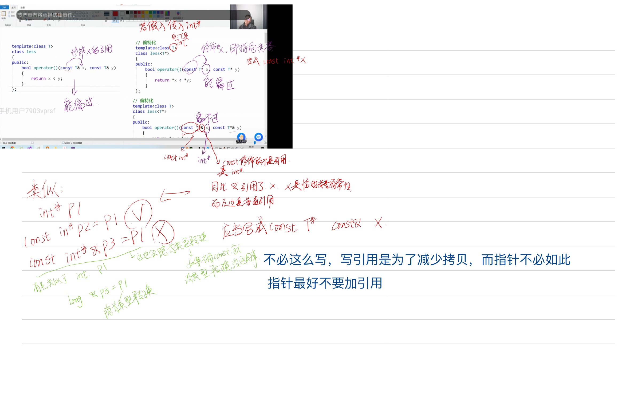This screenshot has width=637, height=398.
Task: Select the triangle shape in the Shapes gallery
Action: 87,13
